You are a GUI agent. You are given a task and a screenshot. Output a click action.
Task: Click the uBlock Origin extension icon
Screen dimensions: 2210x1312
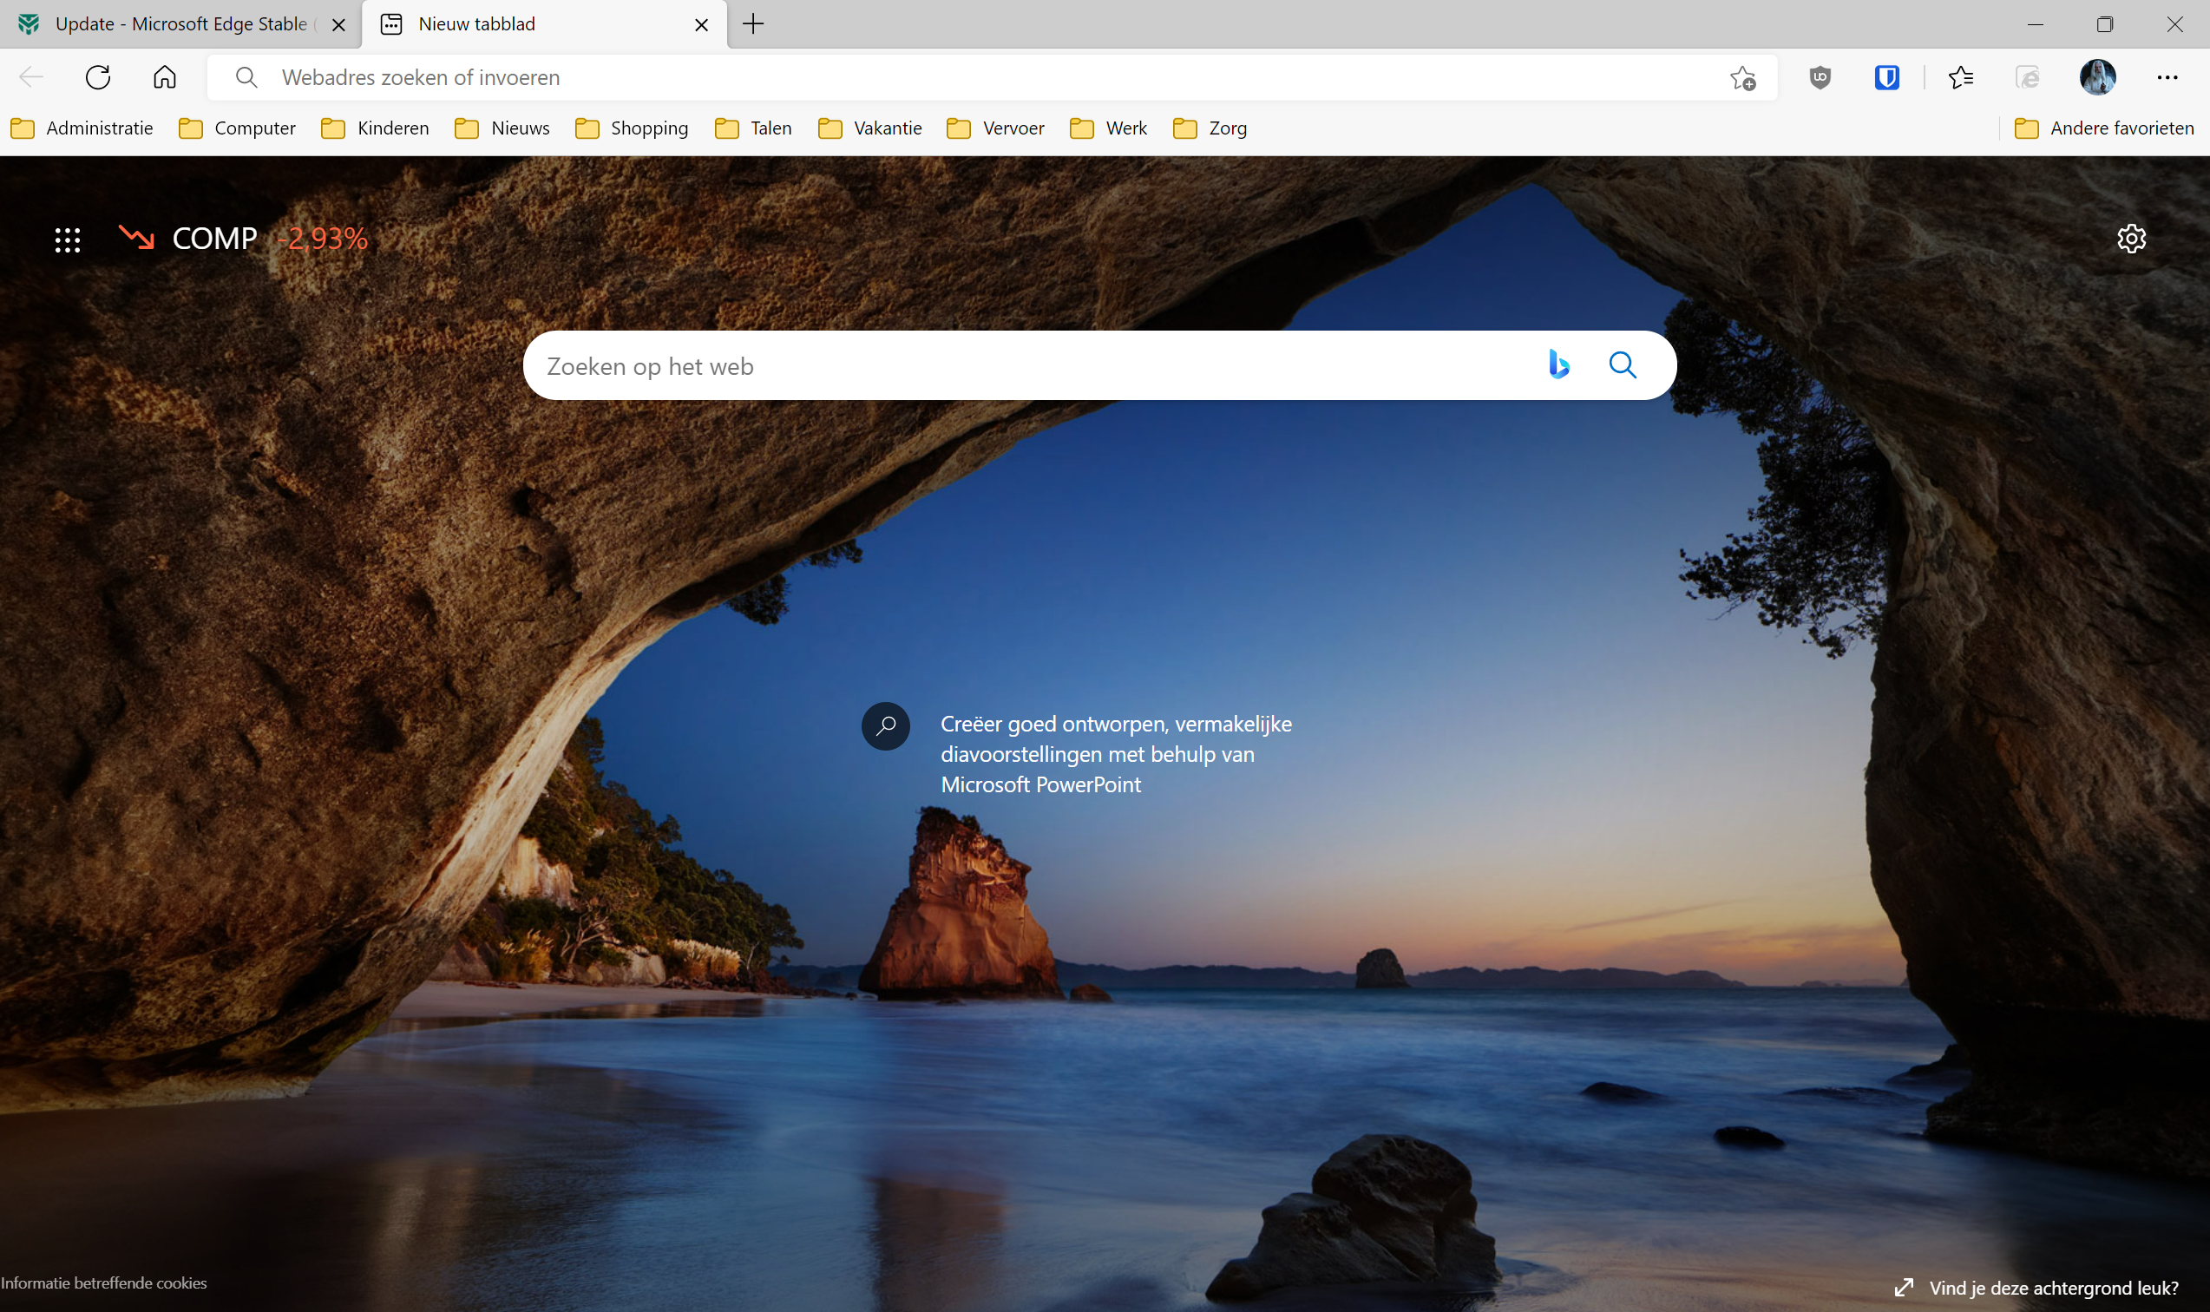pyautogui.click(x=1820, y=78)
